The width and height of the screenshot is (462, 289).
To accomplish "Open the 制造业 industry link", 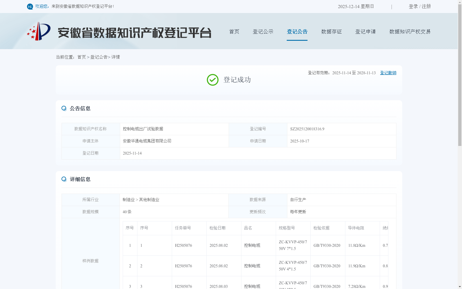I will pyautogui.click(x=128, y=199).
